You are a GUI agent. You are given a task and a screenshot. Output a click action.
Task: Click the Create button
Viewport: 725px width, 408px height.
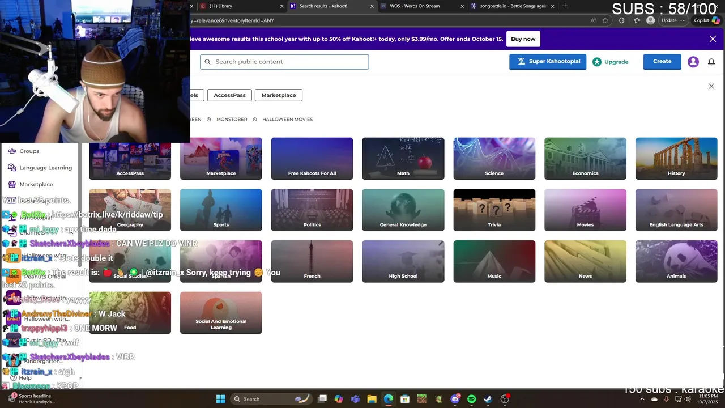pos(662,62)
